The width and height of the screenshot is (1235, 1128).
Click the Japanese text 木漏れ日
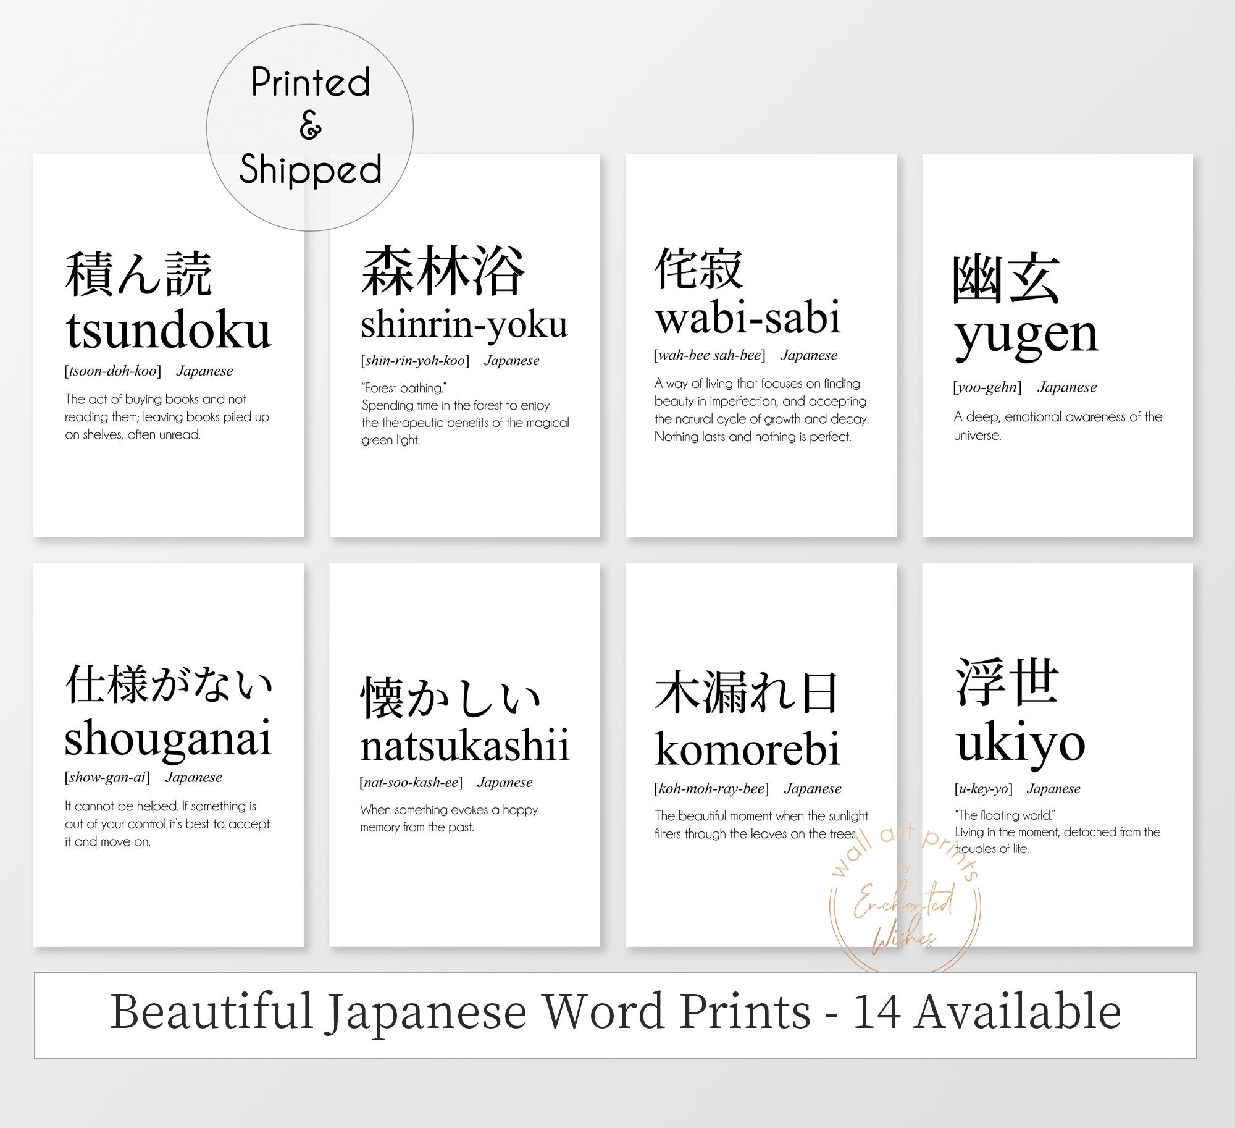747,692
